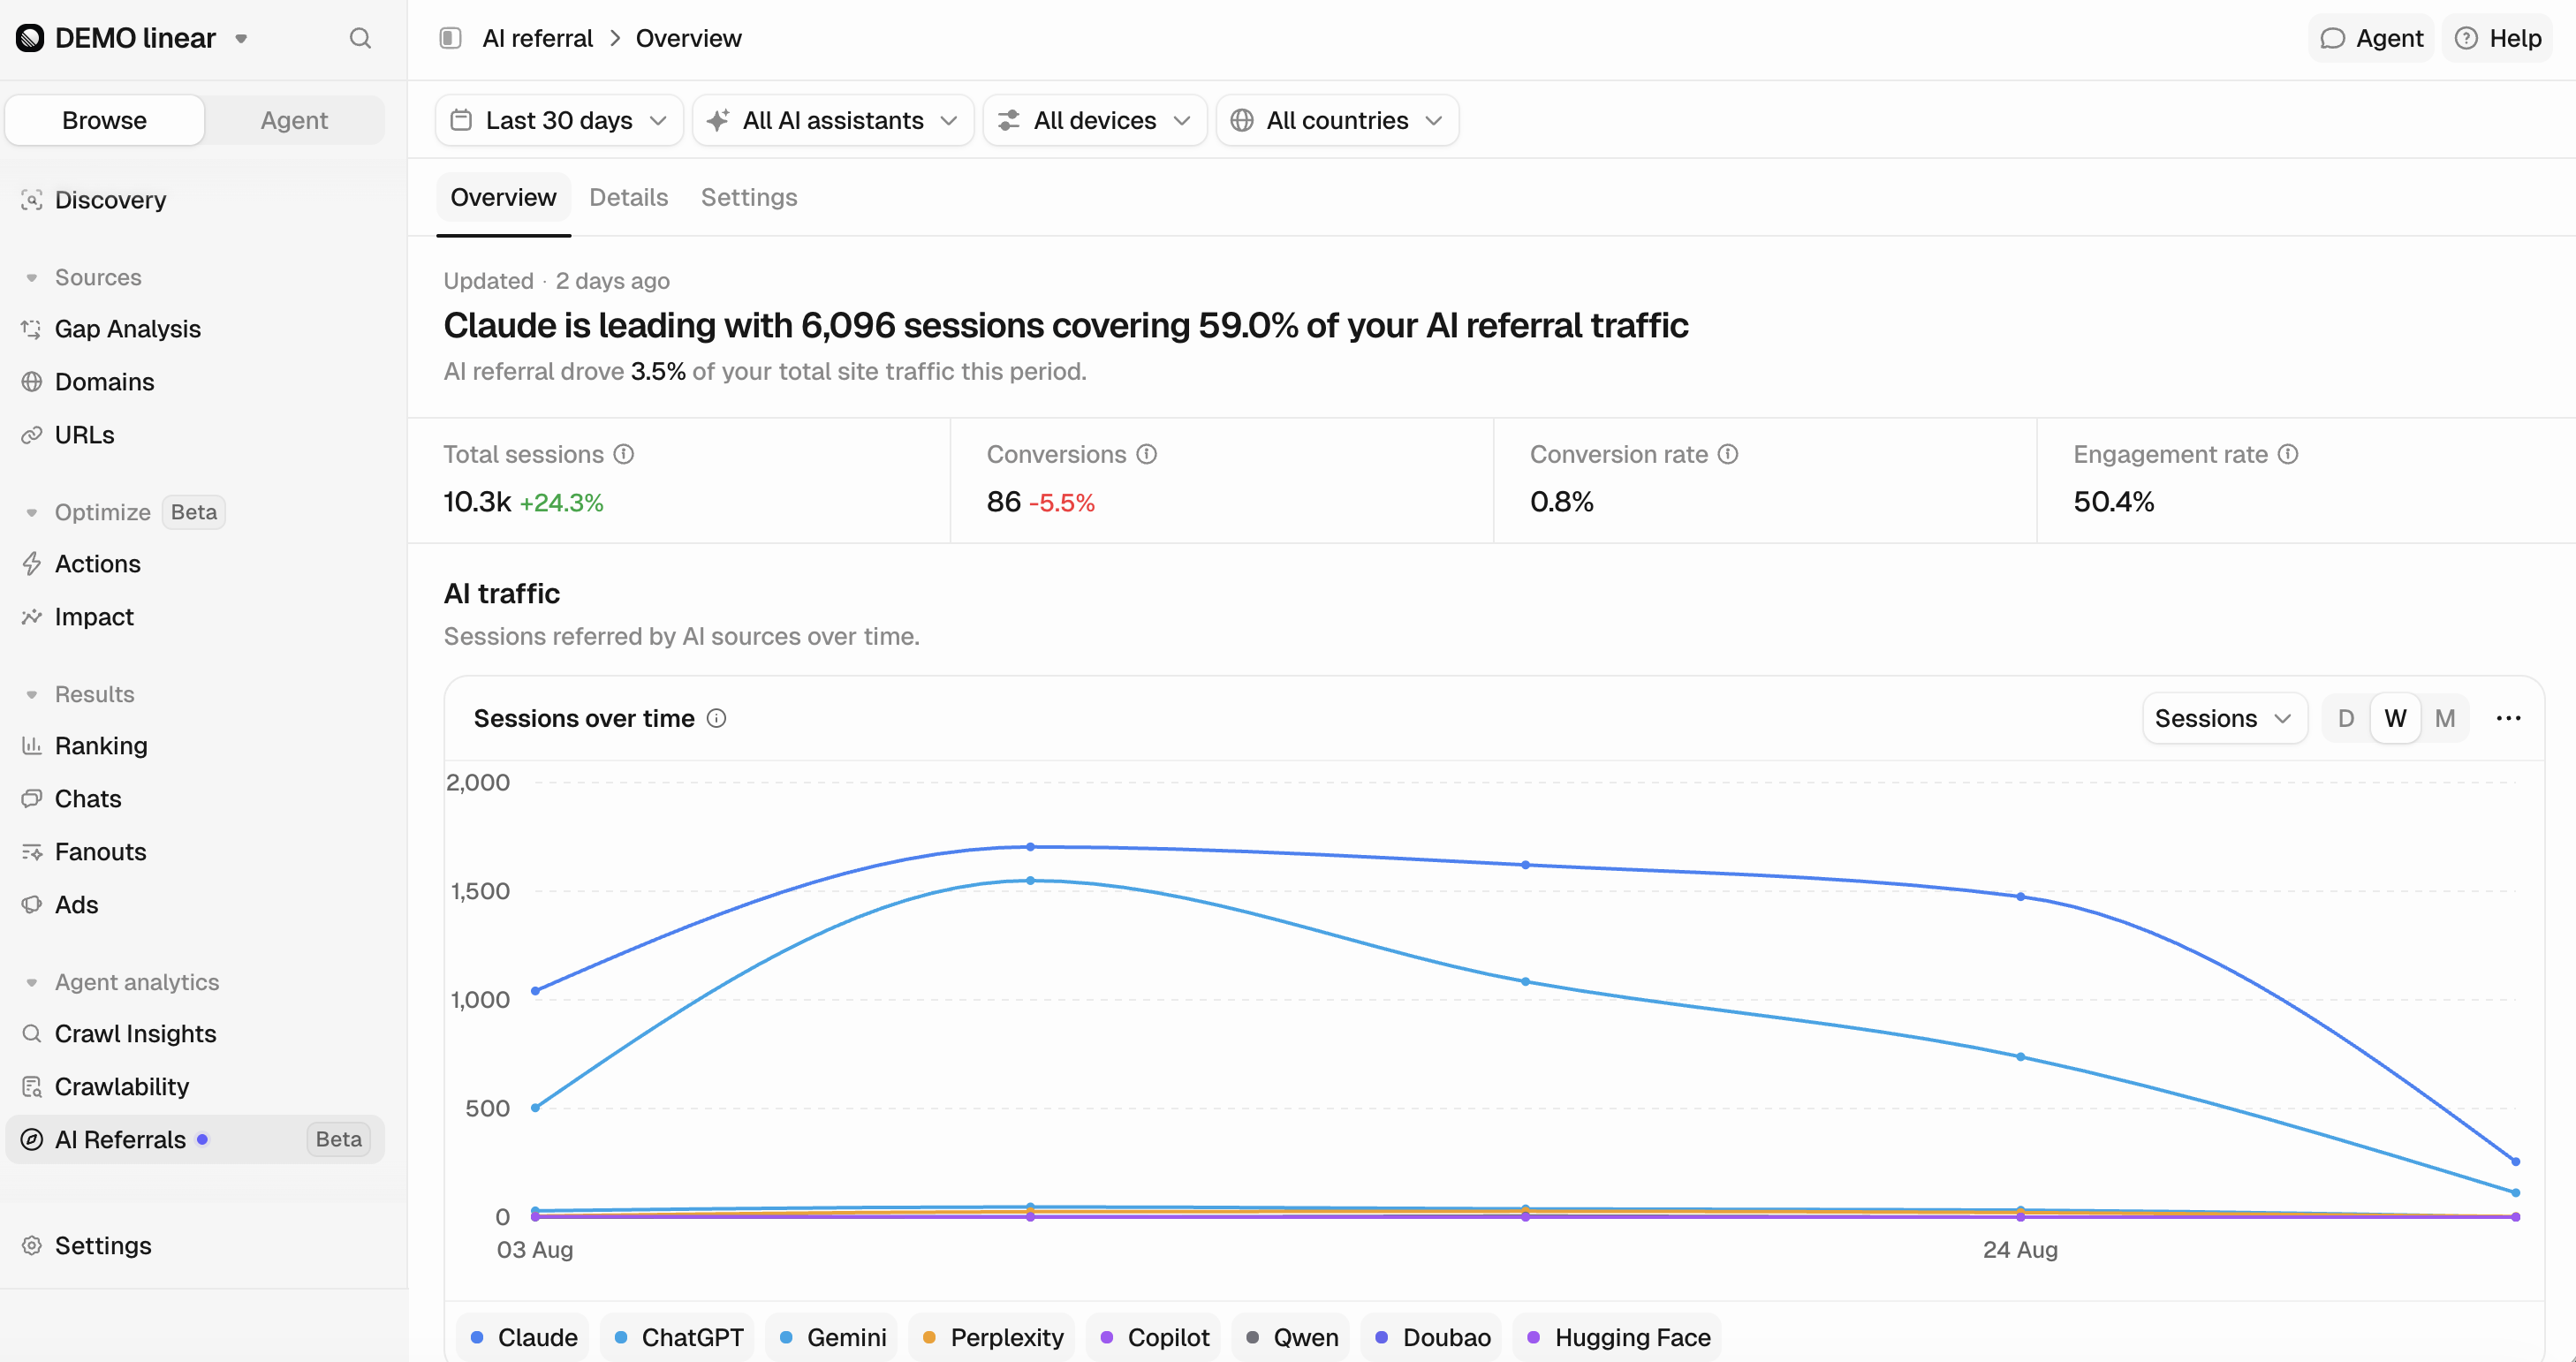
Task: Click the Domains globe icon
Action: pyautogui.click(x=32, y=382)
